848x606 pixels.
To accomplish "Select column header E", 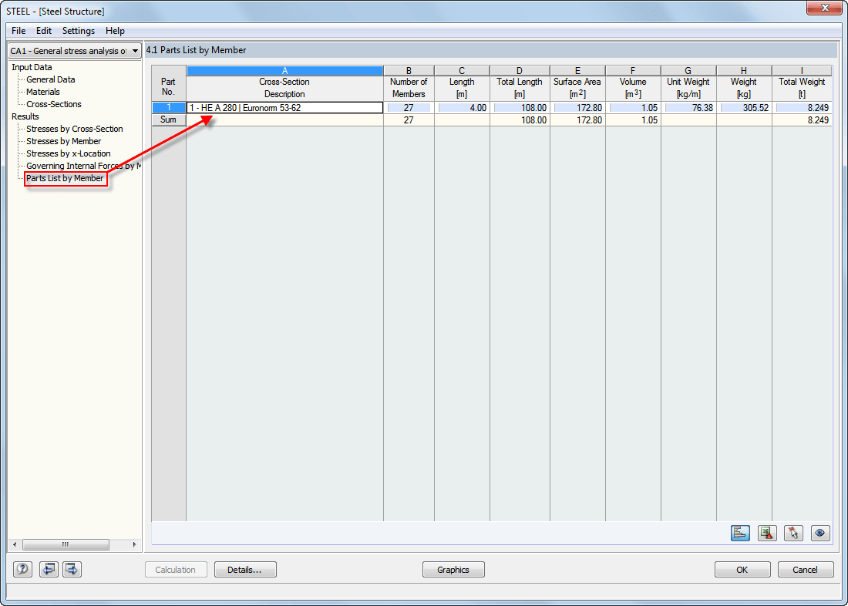I will point(577,71).
